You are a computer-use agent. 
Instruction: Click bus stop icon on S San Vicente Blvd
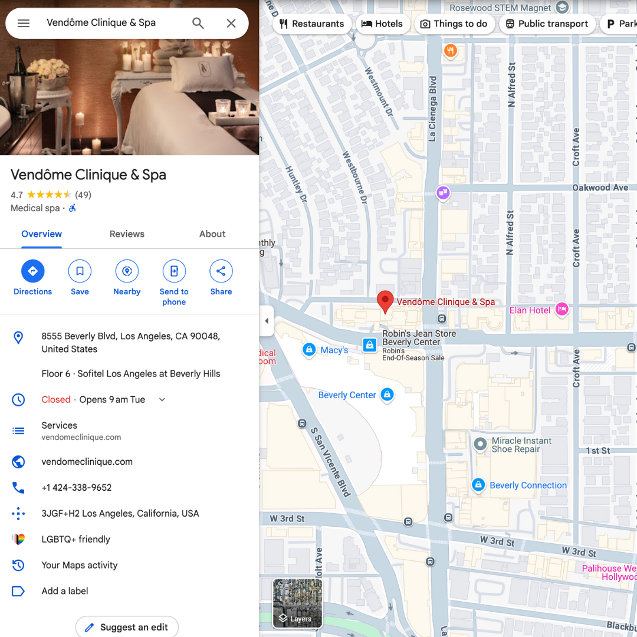coord(302,423)
